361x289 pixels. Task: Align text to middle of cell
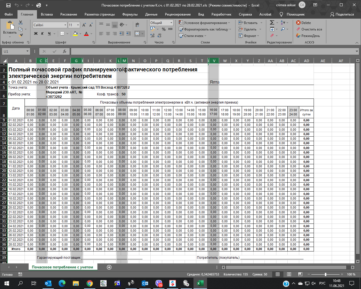pyautogui.click(x=108, y=25)
